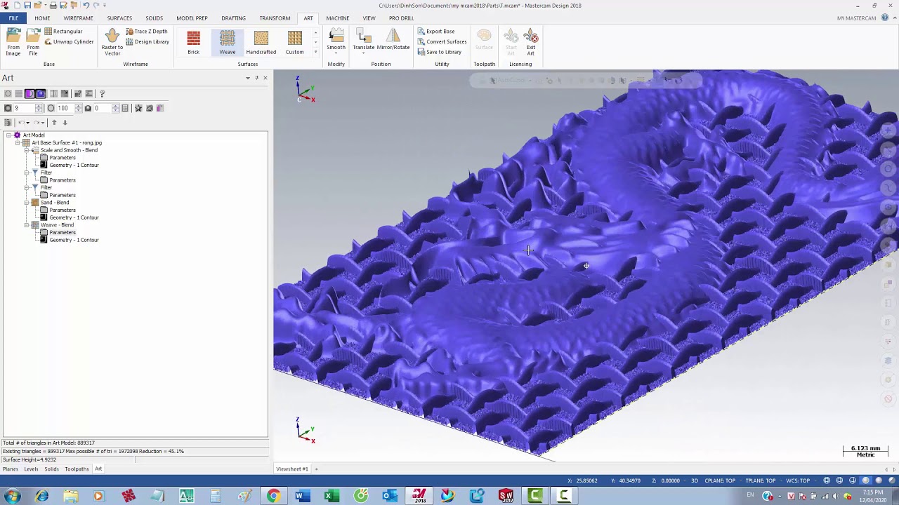This screenshot has width=899, height=505.
Task: Increase the 0 value spinner
Action: [115, 106]
